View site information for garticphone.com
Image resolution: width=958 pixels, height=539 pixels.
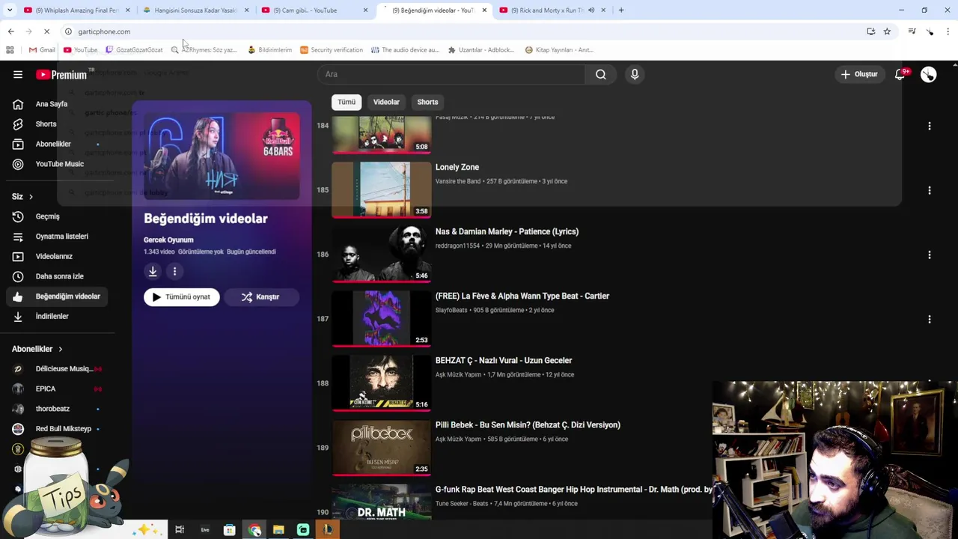(x=68, y=31)
